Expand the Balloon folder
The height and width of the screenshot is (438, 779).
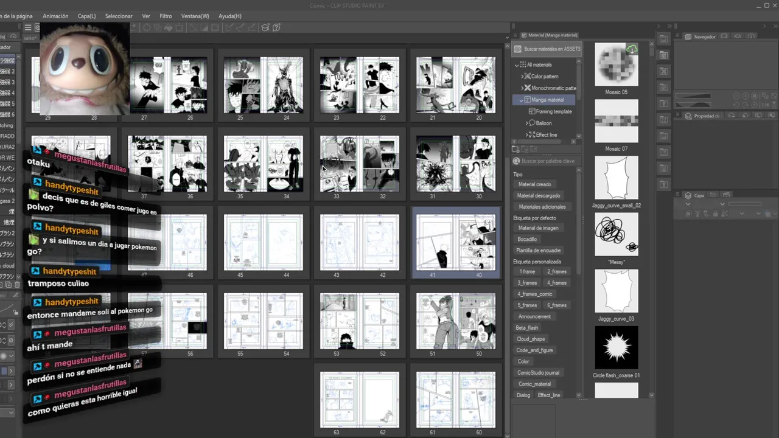[526, 123]
